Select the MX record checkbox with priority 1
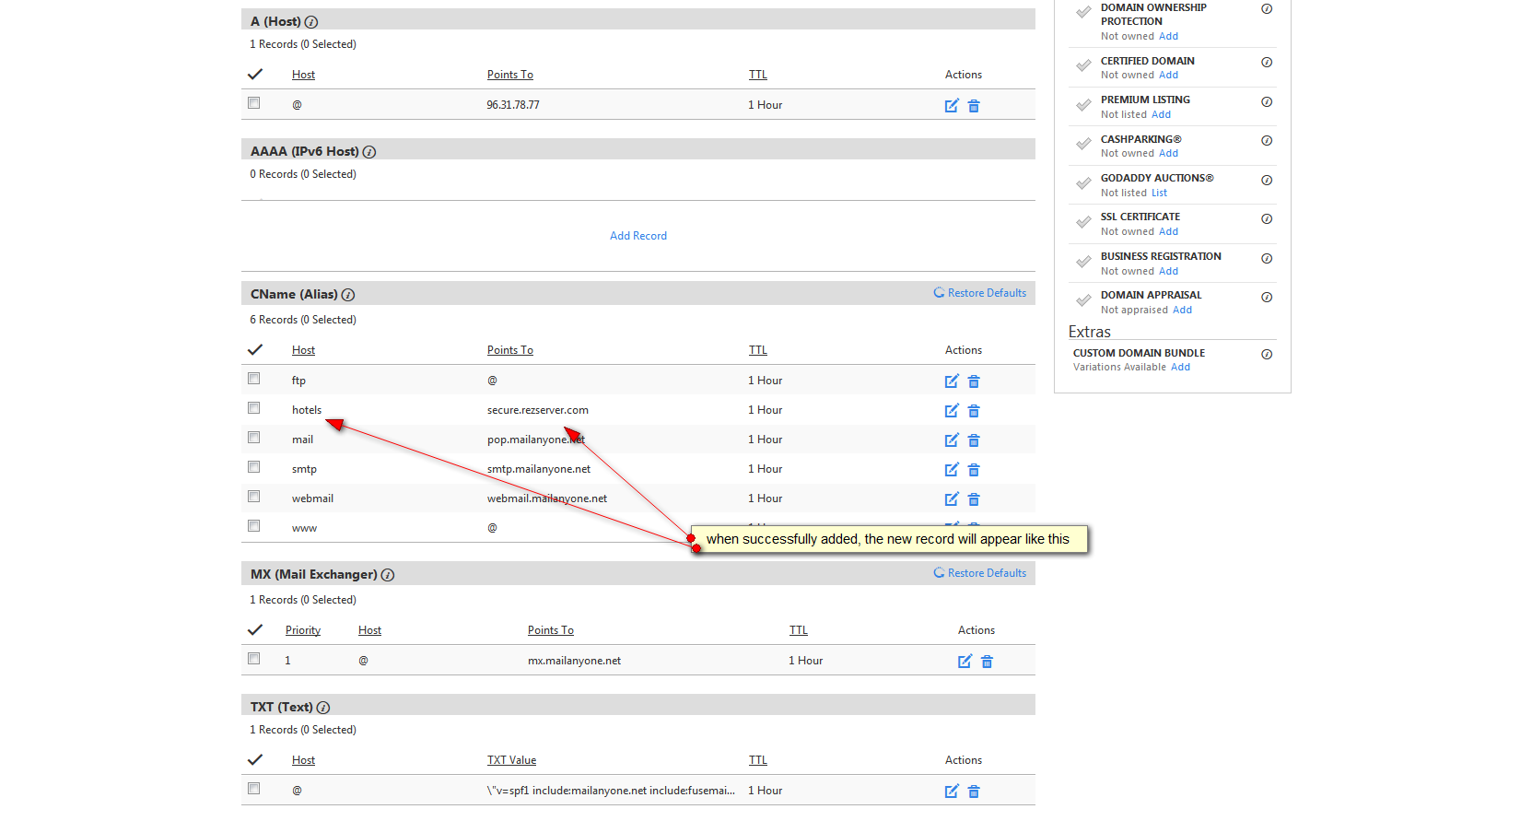Screen dimensions: 1532x821 (254, 659)
